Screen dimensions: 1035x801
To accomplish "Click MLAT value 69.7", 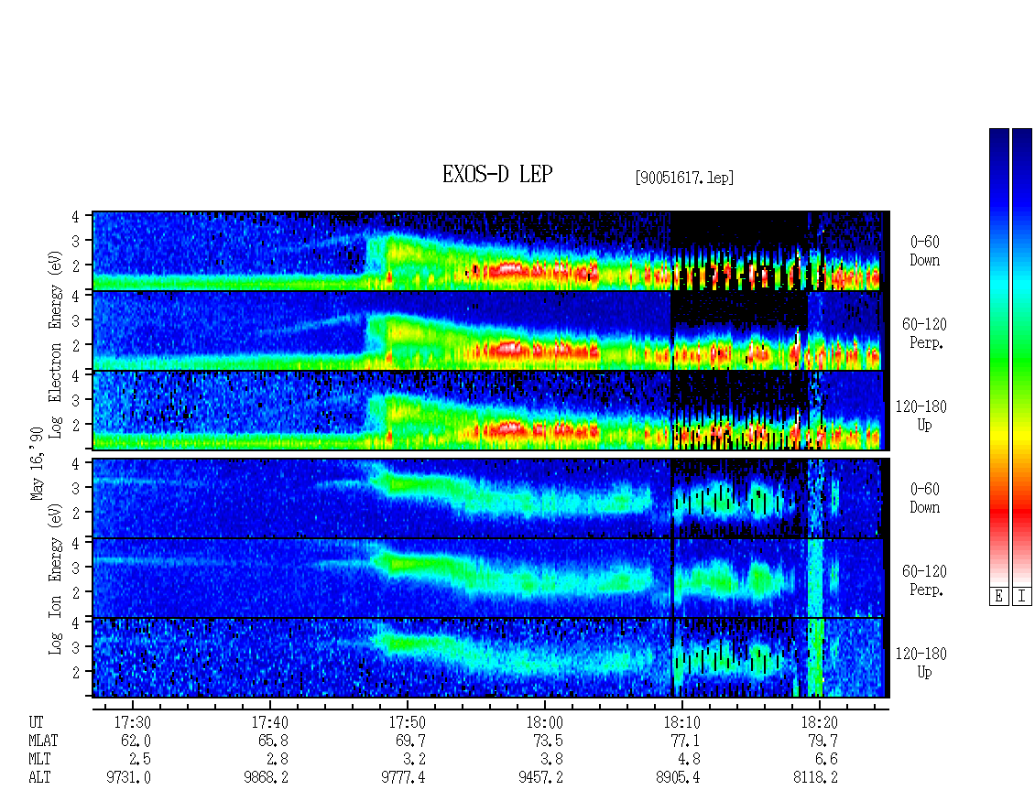I will 410,741.
